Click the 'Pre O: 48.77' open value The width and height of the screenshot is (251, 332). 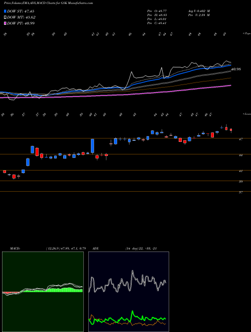[157, 11]
